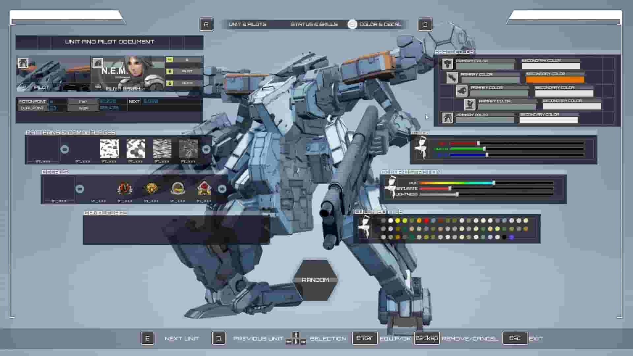Click the Enter Equip/OK button
The width and height of the screenshot is (633, 356).
point(365,338)
